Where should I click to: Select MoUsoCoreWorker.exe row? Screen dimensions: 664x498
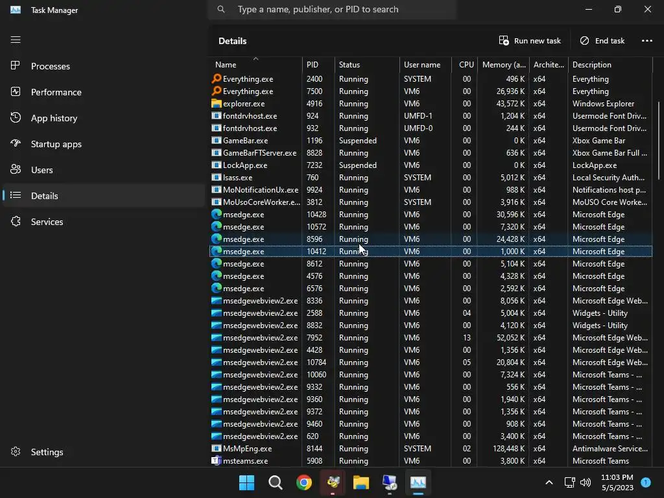[x=431, y=202]
